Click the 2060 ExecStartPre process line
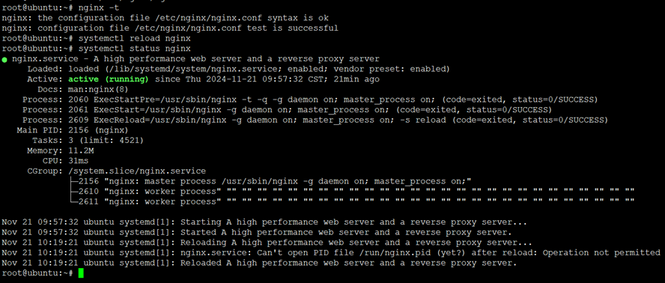665x283 pixels. pos(310,100)
